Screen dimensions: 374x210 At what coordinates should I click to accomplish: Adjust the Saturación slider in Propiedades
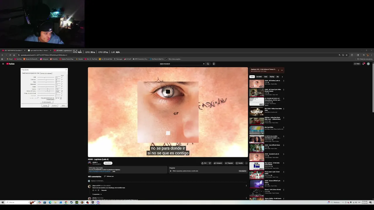tap(46, 84)
